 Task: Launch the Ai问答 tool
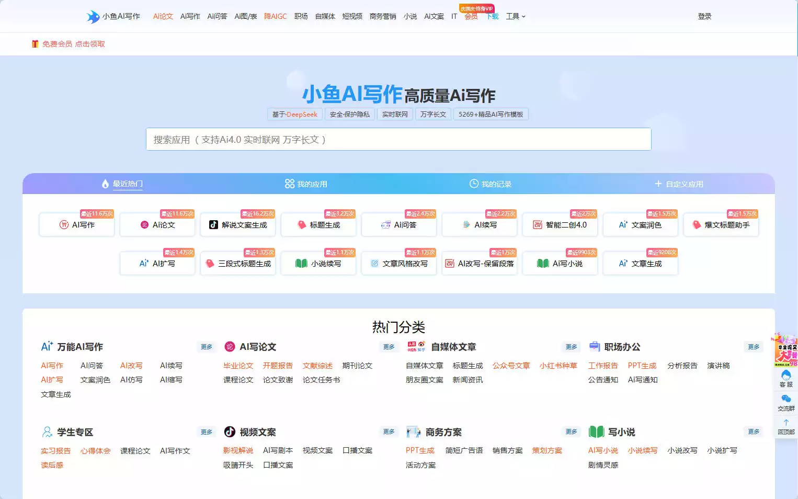(x=399, y=224)
